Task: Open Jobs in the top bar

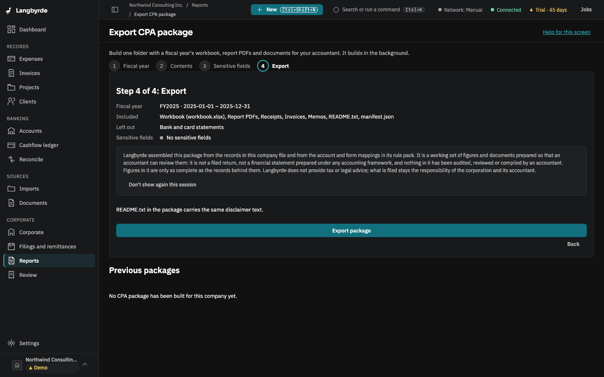Action: click(586, 10)
